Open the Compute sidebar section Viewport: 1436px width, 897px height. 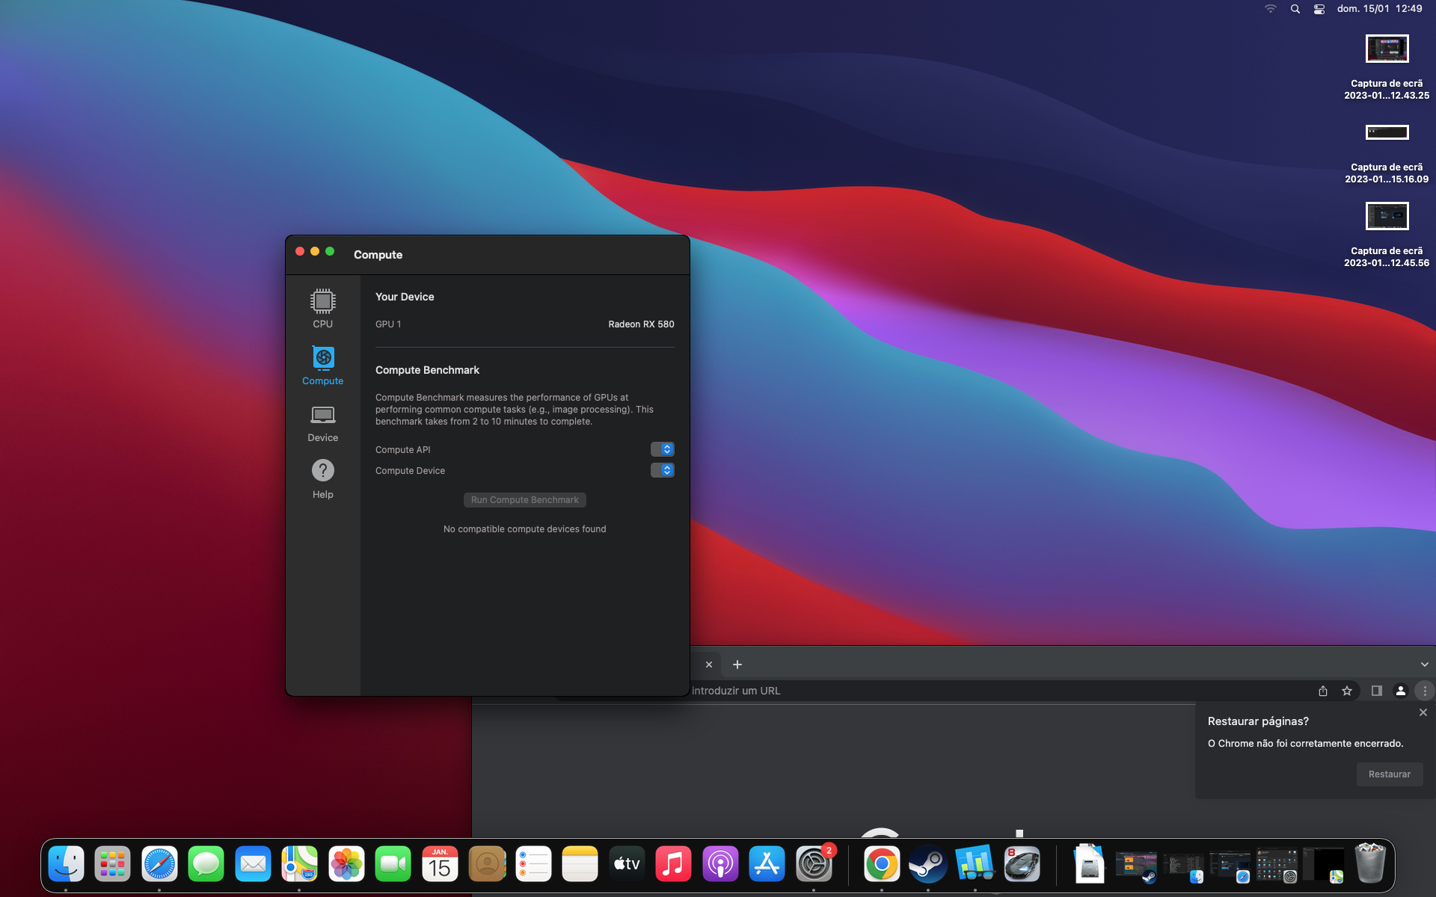point(322,365)
